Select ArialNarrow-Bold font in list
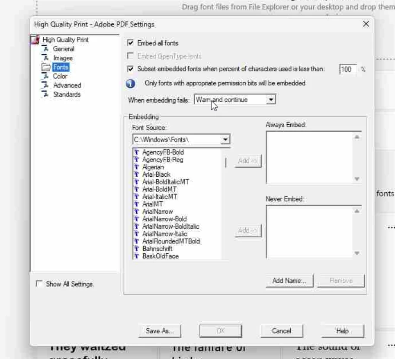 164,219
